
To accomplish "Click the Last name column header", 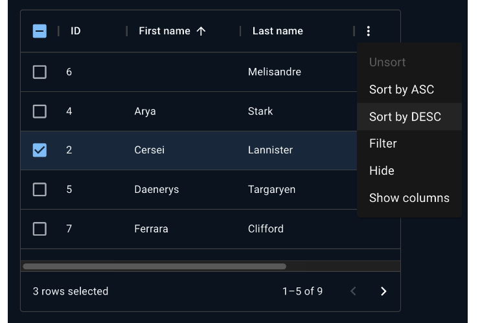I will point(277,31).
